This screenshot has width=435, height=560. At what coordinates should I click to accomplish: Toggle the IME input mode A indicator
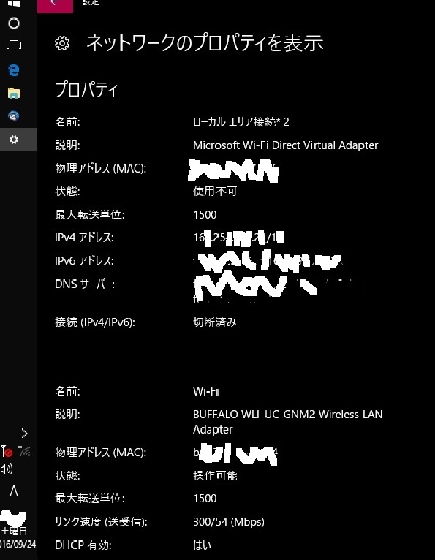tap(14, 492)
